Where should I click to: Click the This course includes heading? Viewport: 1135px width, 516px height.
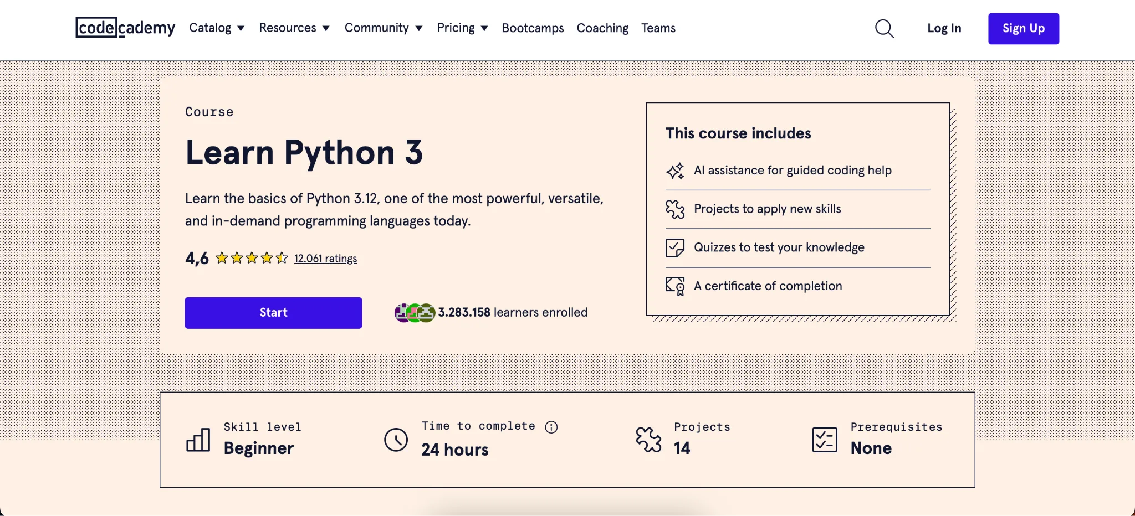738,133
